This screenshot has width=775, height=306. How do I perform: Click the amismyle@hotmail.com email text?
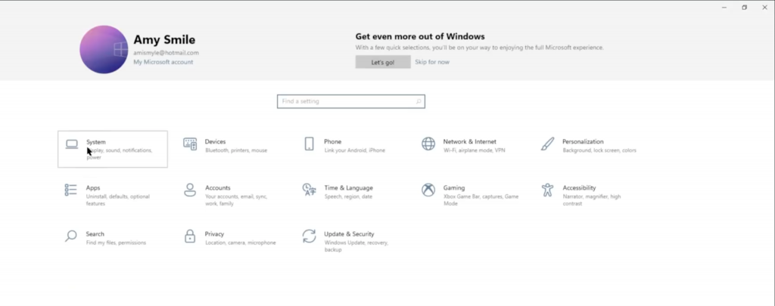166,53
